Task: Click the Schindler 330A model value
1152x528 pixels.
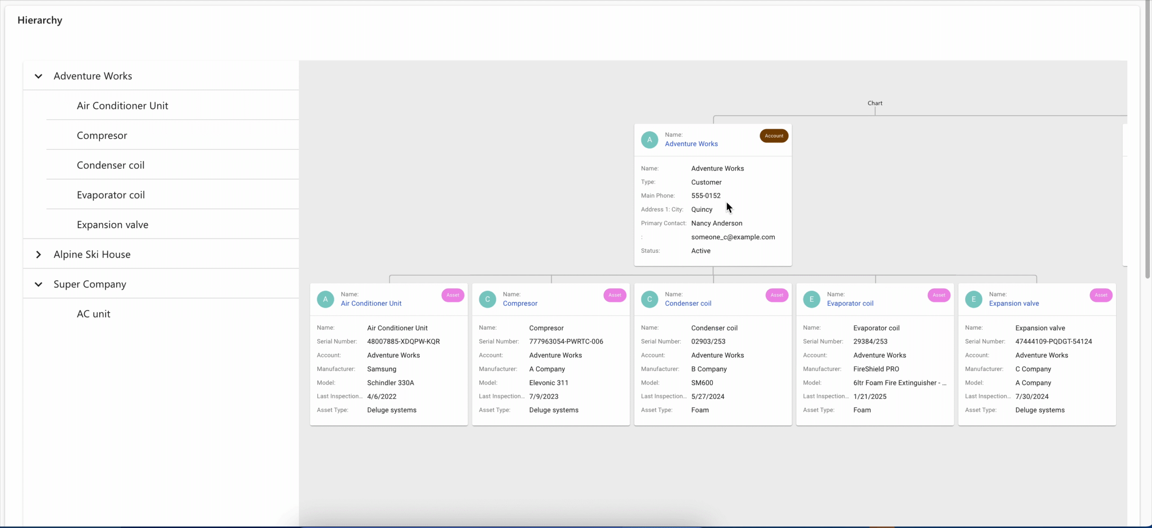Action: pos(390,383)
